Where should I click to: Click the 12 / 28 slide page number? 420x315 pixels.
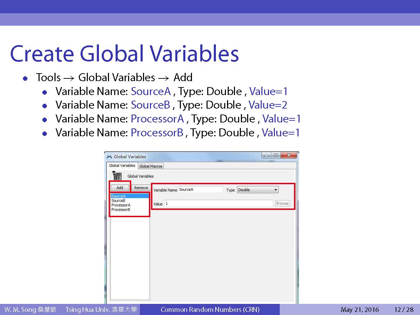[x=404, y=310]
